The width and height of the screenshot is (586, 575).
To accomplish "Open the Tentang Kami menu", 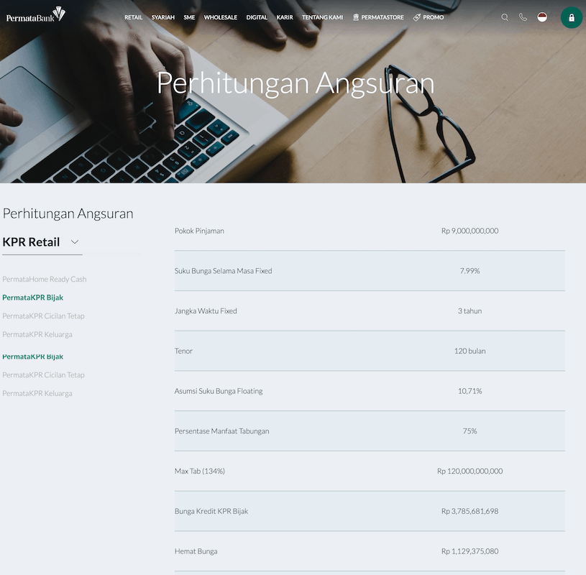I will (x=322, y=17).
